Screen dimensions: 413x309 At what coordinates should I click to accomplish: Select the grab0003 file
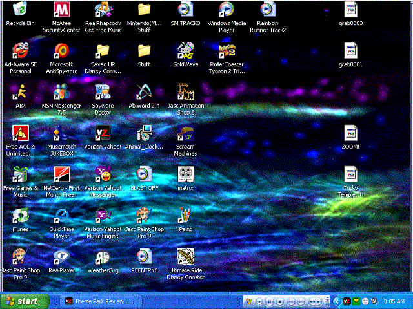click(x=350, y=14)
